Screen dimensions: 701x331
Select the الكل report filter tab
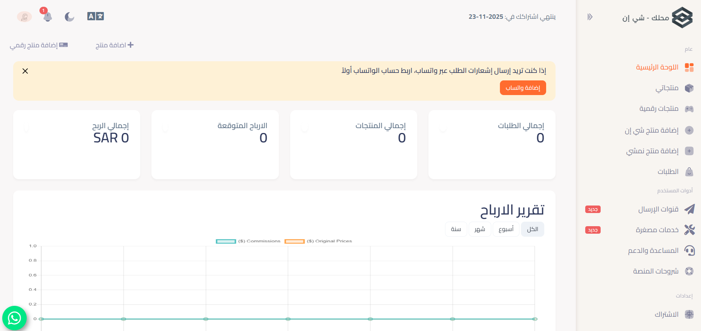532,229
